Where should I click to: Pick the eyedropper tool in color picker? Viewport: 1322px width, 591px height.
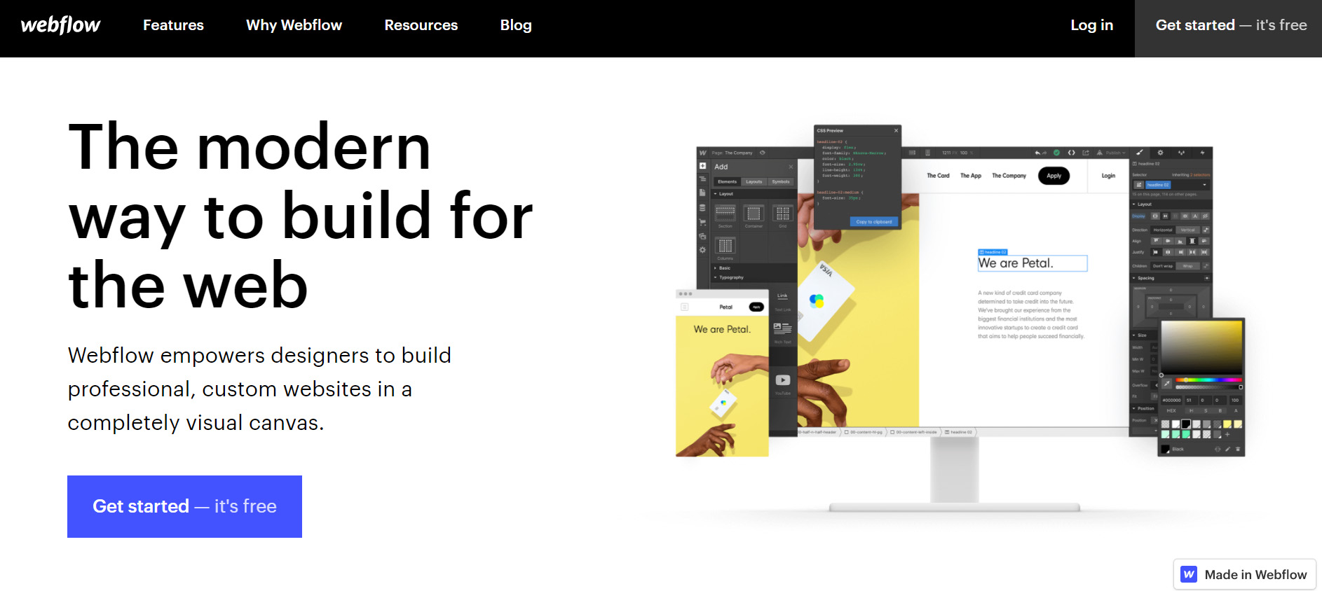[x=1167, y=384]
